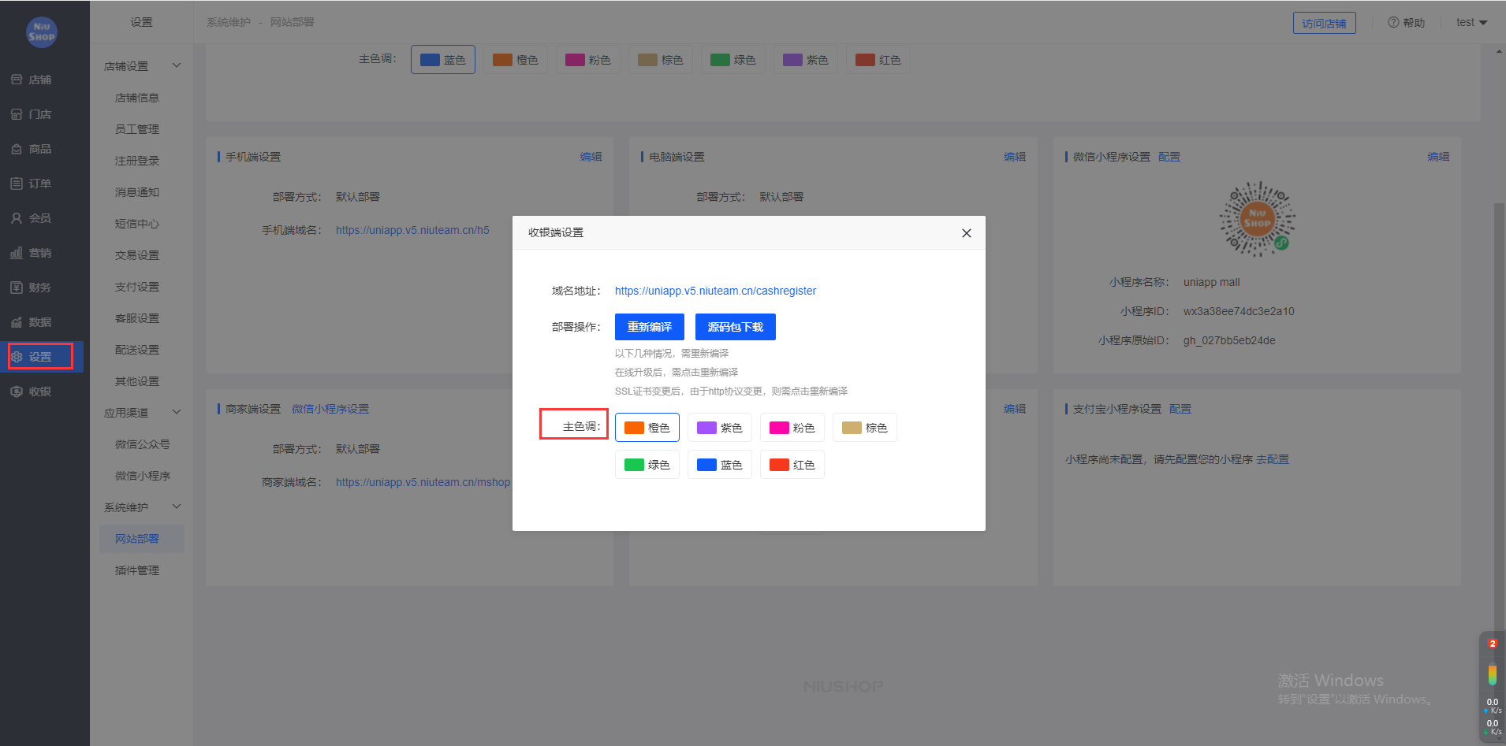Click 微信小程序设置 link beside 商家端设置
This screenshot has height=746, width=1506.
330,409
